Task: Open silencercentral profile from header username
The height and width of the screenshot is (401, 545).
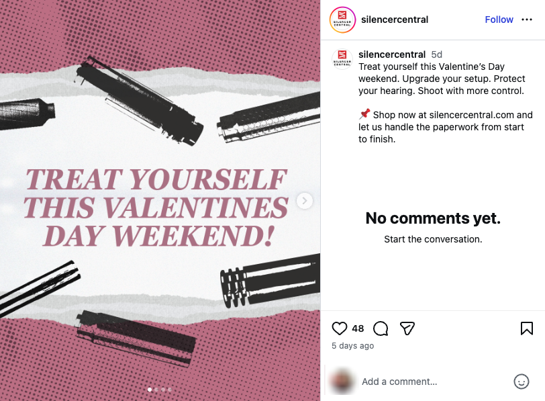Action: click(x=394, y=19)
